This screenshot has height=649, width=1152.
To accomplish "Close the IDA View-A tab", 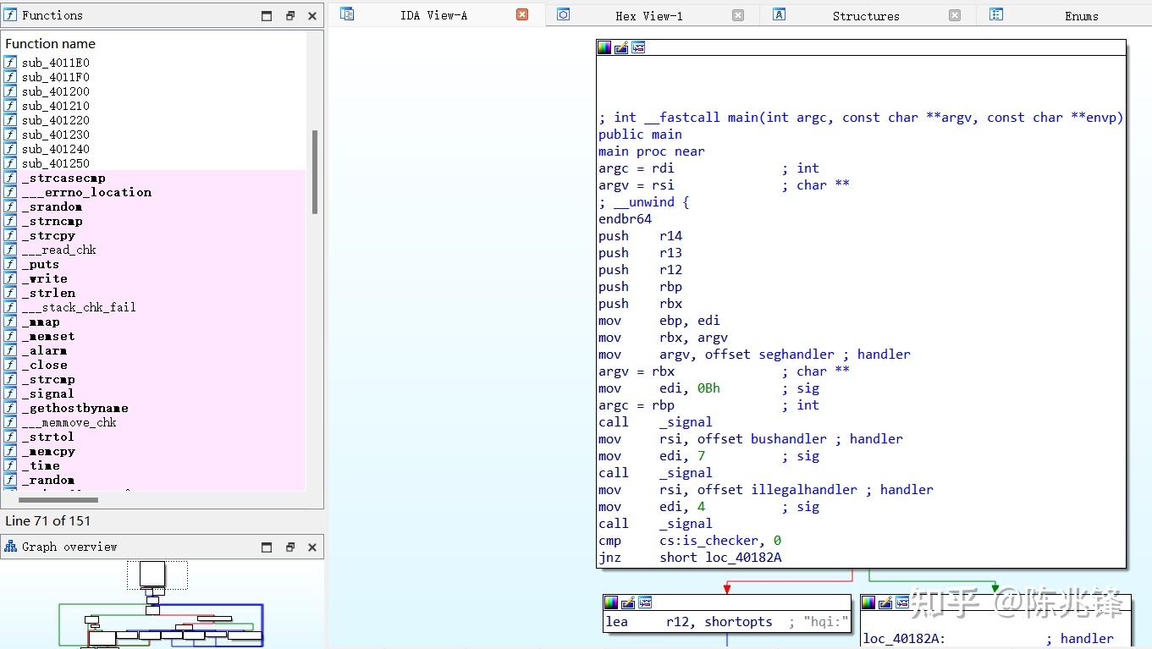I will click(x=522, y=14).
